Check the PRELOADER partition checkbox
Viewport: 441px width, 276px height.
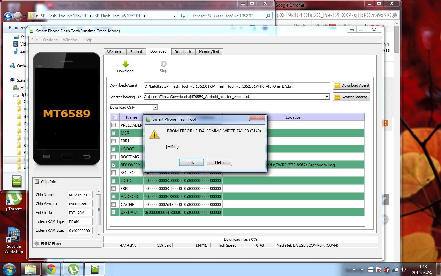click(113, 125)
